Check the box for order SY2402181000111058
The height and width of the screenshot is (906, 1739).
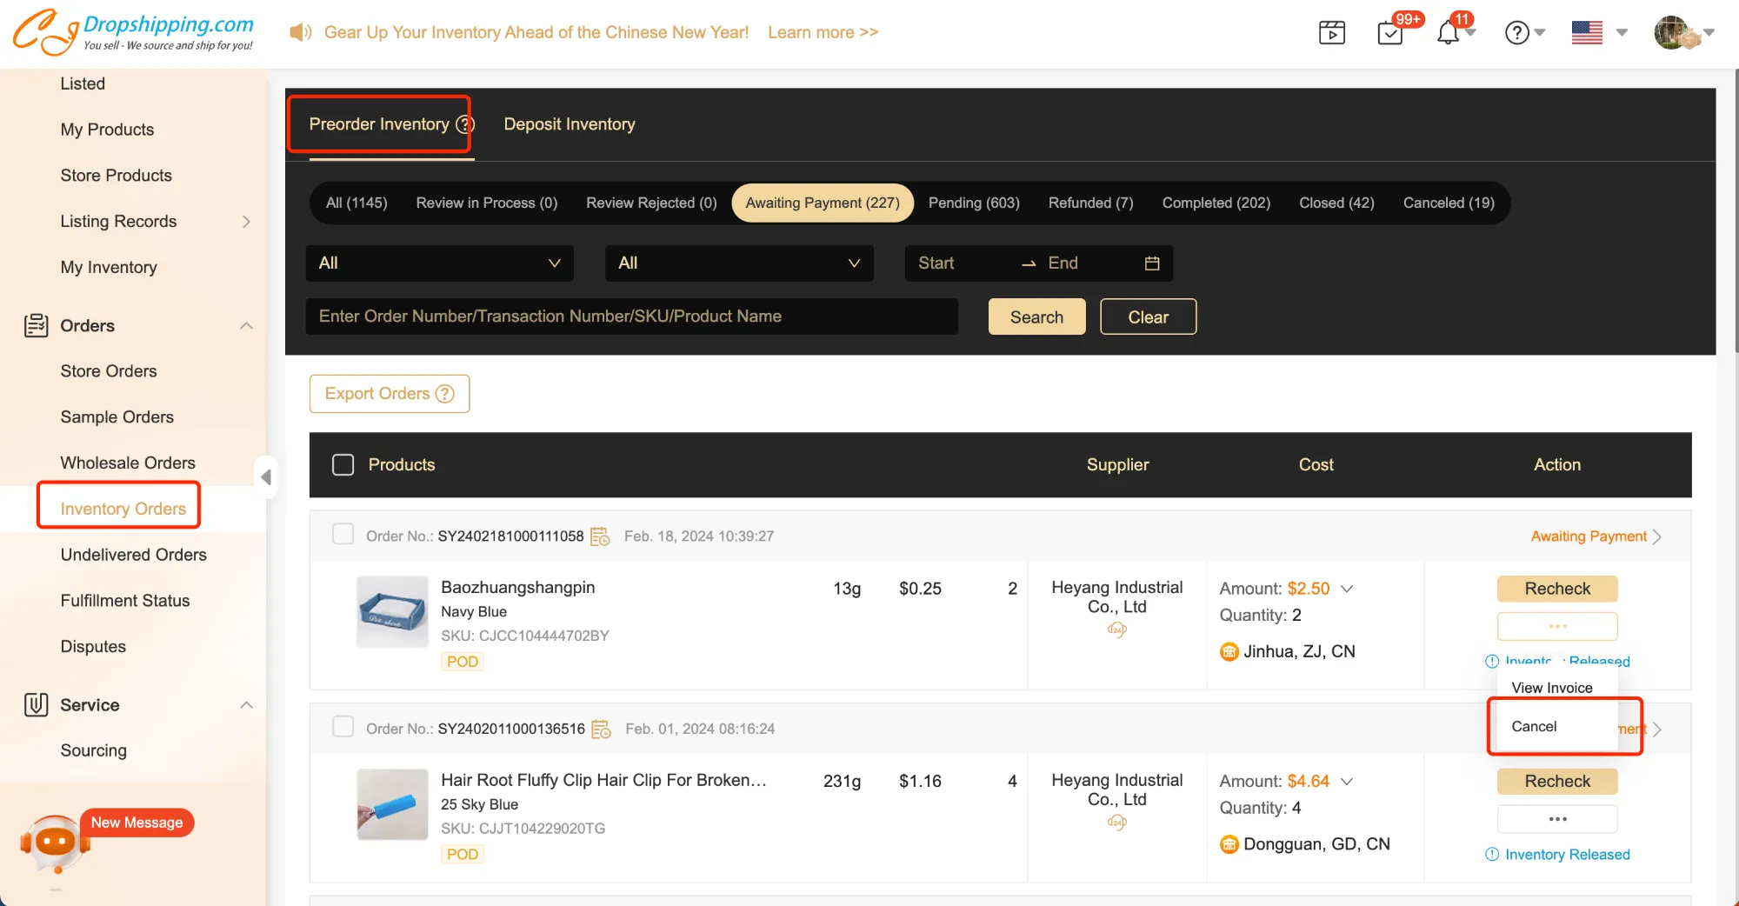[343, 535]
